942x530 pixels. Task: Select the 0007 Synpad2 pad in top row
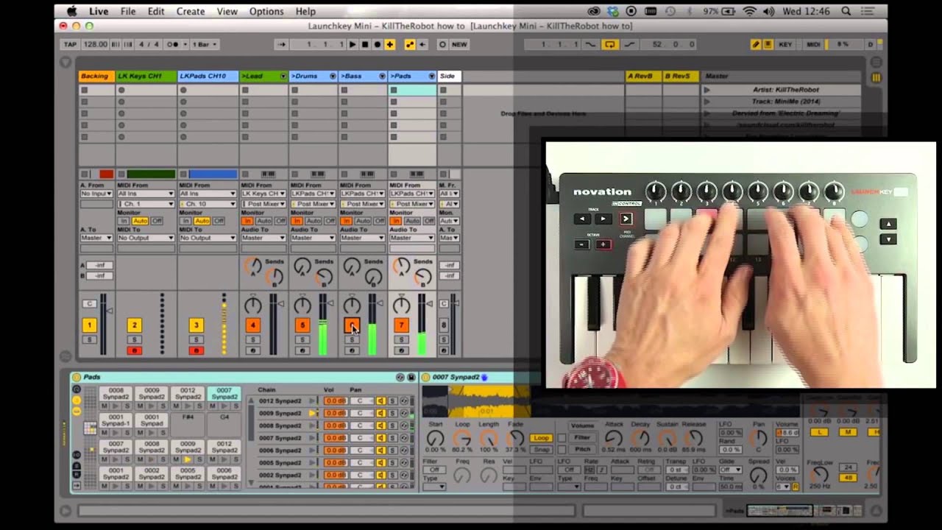tap(224, 395)
